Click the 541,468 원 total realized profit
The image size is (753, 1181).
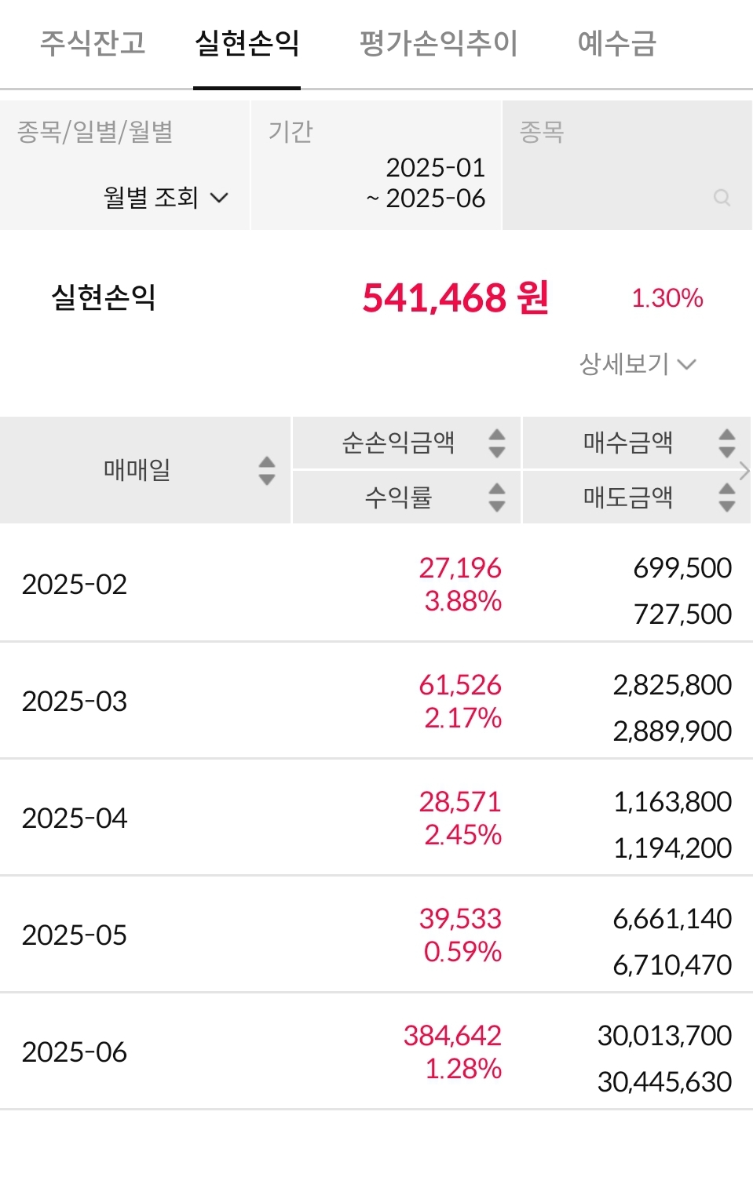point(455,298)
